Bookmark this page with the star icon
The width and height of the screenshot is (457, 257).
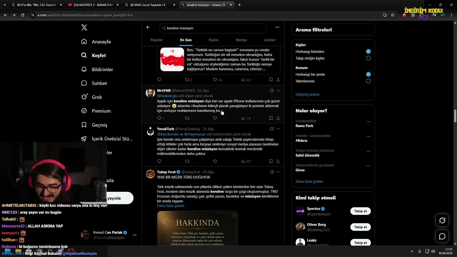click(392, 15)
